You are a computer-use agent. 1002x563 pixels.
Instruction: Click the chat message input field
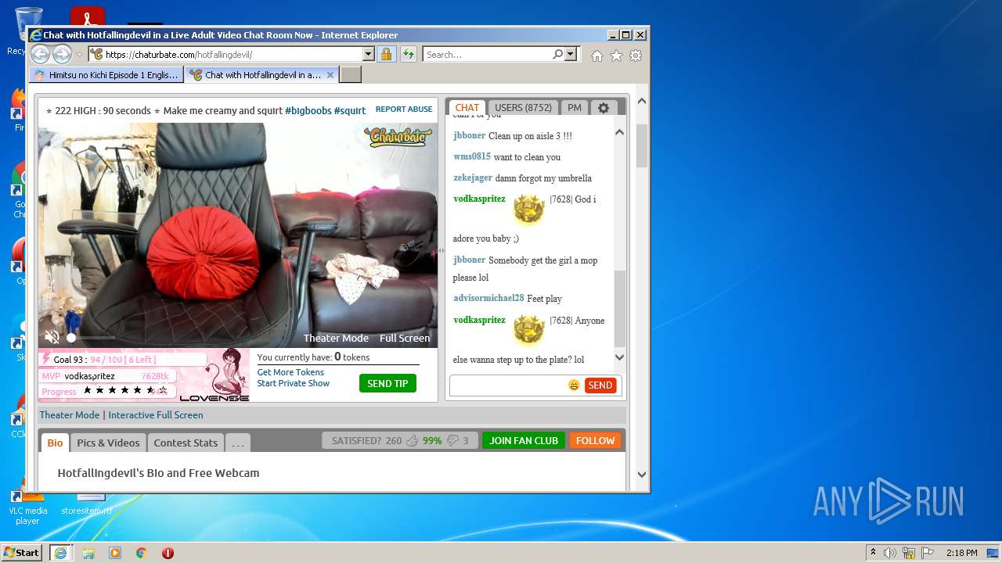coord(508,385)
